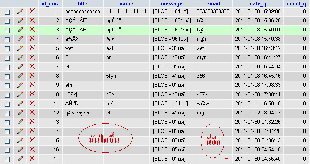Screen dimensions: 310x164
Task: Delete row with id_quiz 1
Action: coord(32,11)
